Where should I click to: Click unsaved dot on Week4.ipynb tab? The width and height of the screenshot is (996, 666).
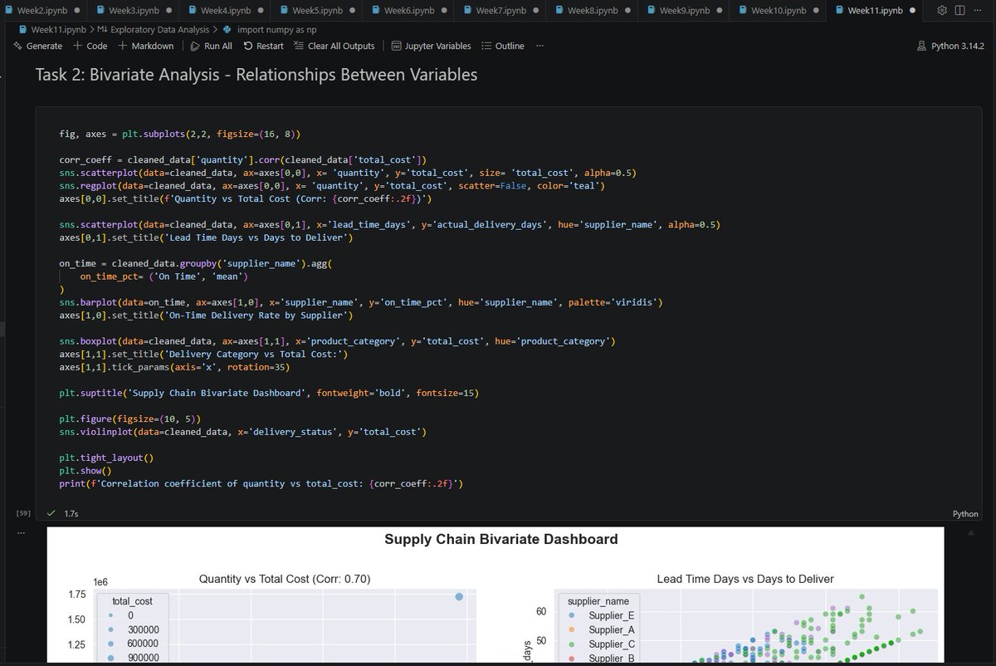tap(260, 10)
